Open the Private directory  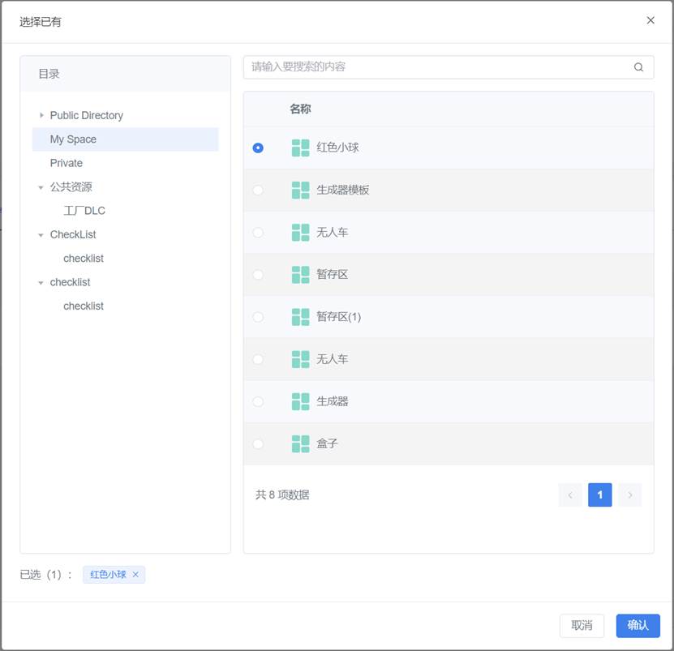click(67, 163)
